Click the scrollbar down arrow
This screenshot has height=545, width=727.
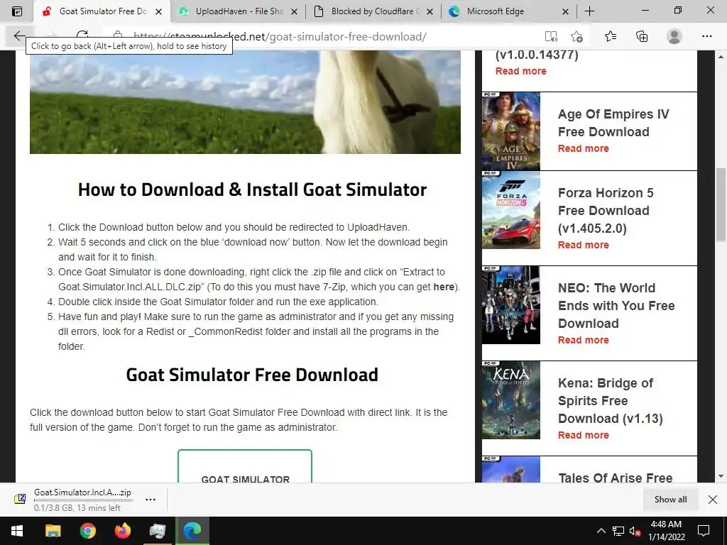(721, 476)
